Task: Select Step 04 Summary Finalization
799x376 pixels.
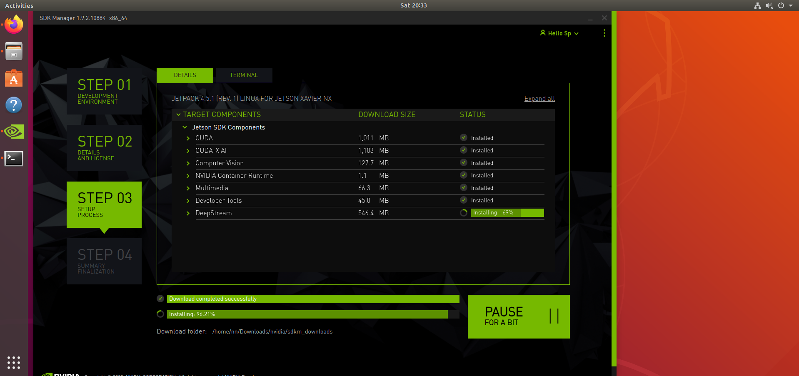Action: pos(104,261)
